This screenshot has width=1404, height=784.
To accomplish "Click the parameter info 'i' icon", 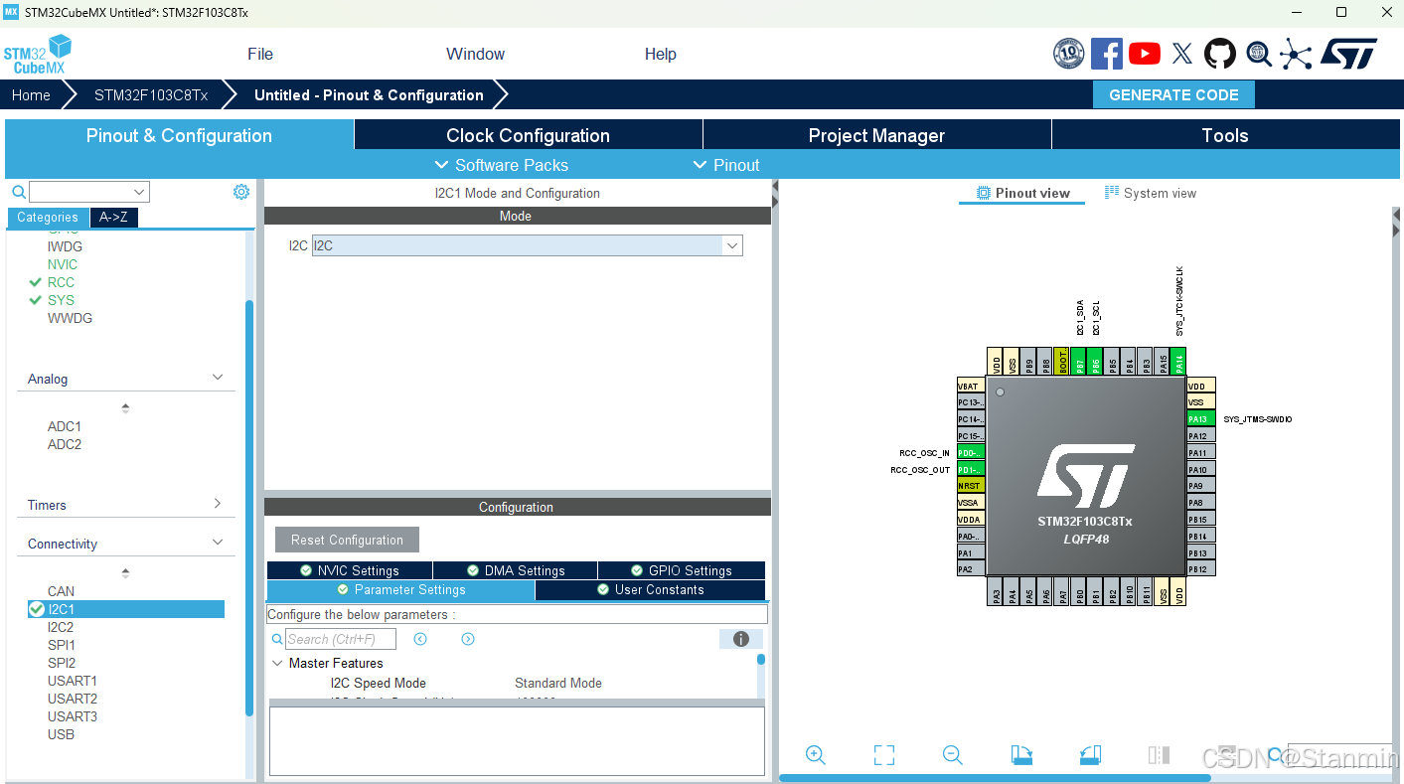I will (x=741, y=639).
